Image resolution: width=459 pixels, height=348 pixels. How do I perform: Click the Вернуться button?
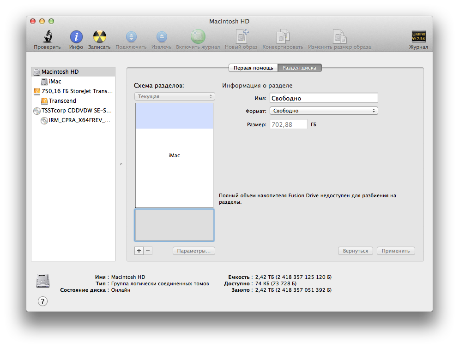click(x=356, y=251)
